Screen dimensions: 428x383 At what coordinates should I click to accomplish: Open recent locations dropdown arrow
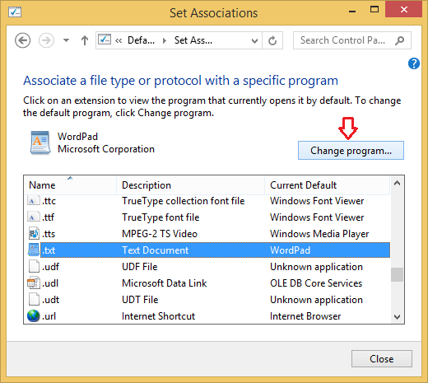(x=66, y=40)
